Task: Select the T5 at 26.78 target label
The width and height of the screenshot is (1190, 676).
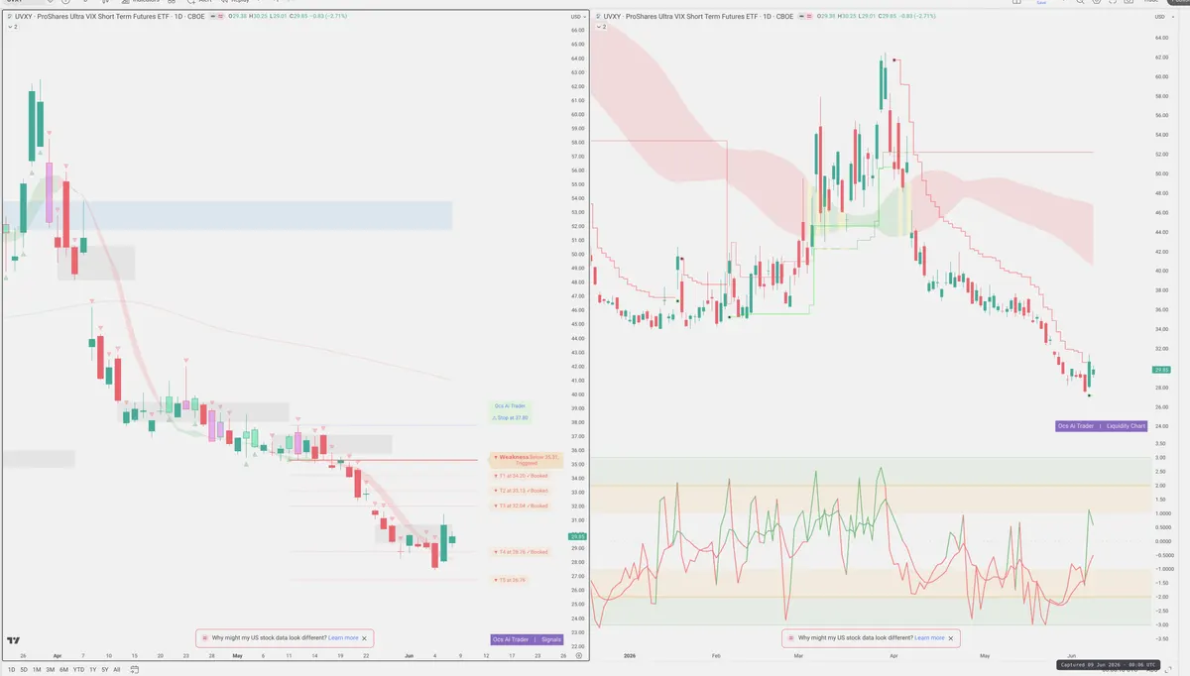Action: point(508,580)
